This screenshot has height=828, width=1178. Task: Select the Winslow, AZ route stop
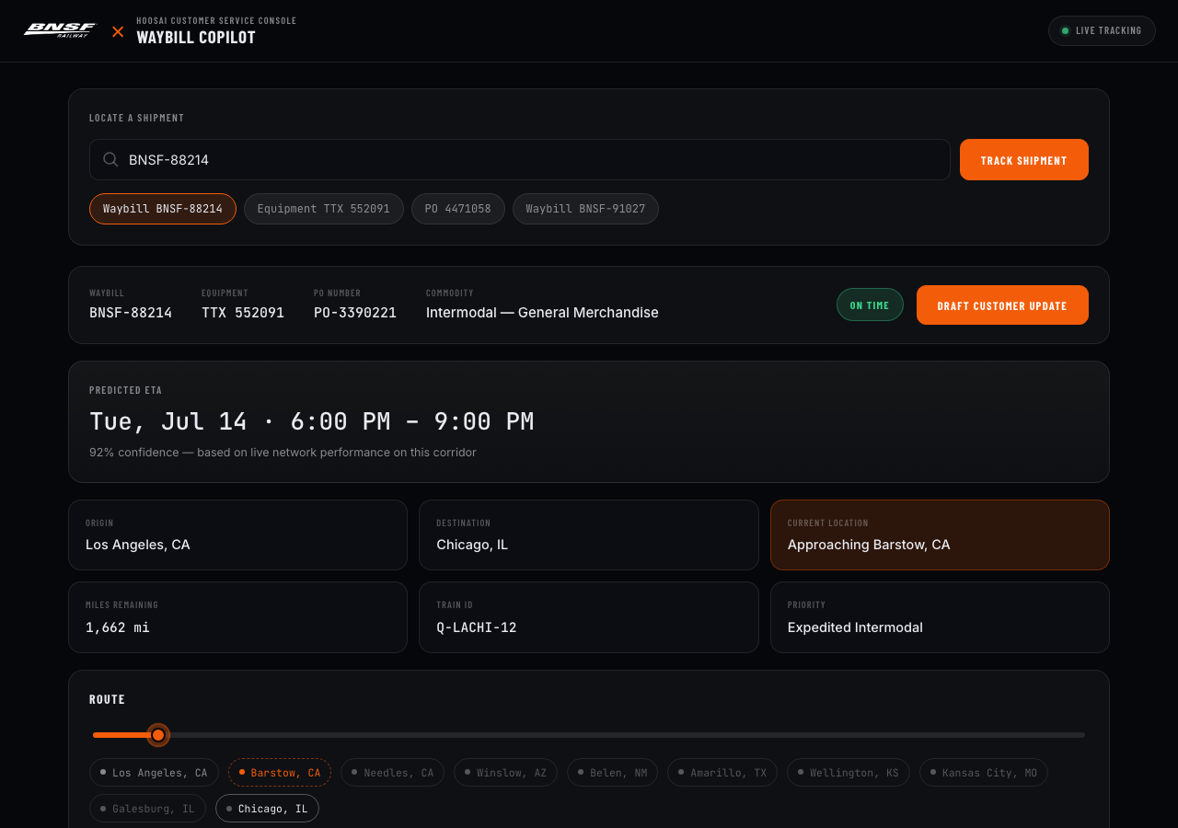tap(505, 773)
